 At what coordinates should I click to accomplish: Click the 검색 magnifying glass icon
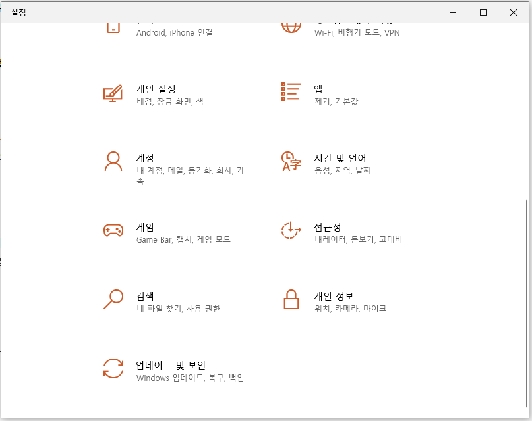pos(113,299)
